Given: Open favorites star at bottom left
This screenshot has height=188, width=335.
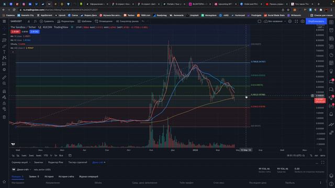Looking at the screenshot, I should (x=4, y=182).
